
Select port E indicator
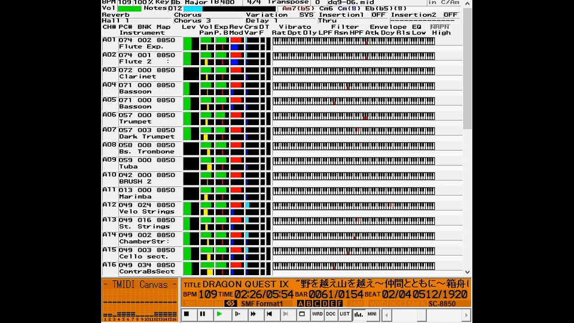point(332,303)
